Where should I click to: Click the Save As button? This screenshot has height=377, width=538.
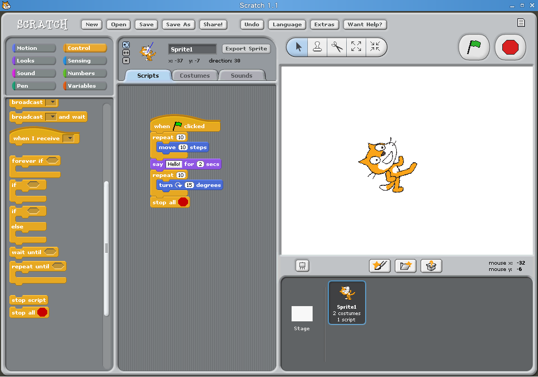coord(178,24)
